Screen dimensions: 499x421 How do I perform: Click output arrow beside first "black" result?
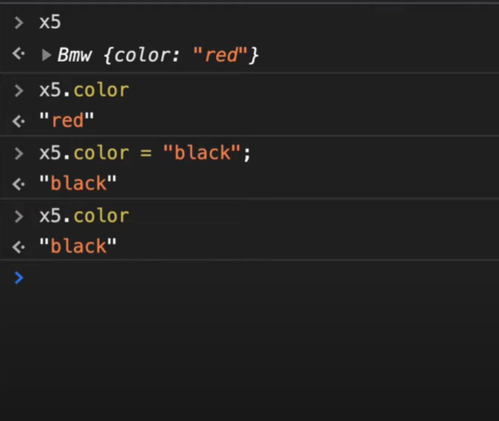pyautogui.click(x=18, y=184)
